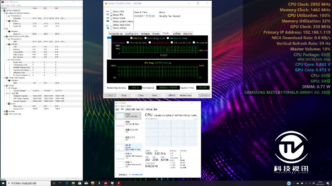
Task: Open CPUID from AIDA64 window
Action: click(172, 95)
